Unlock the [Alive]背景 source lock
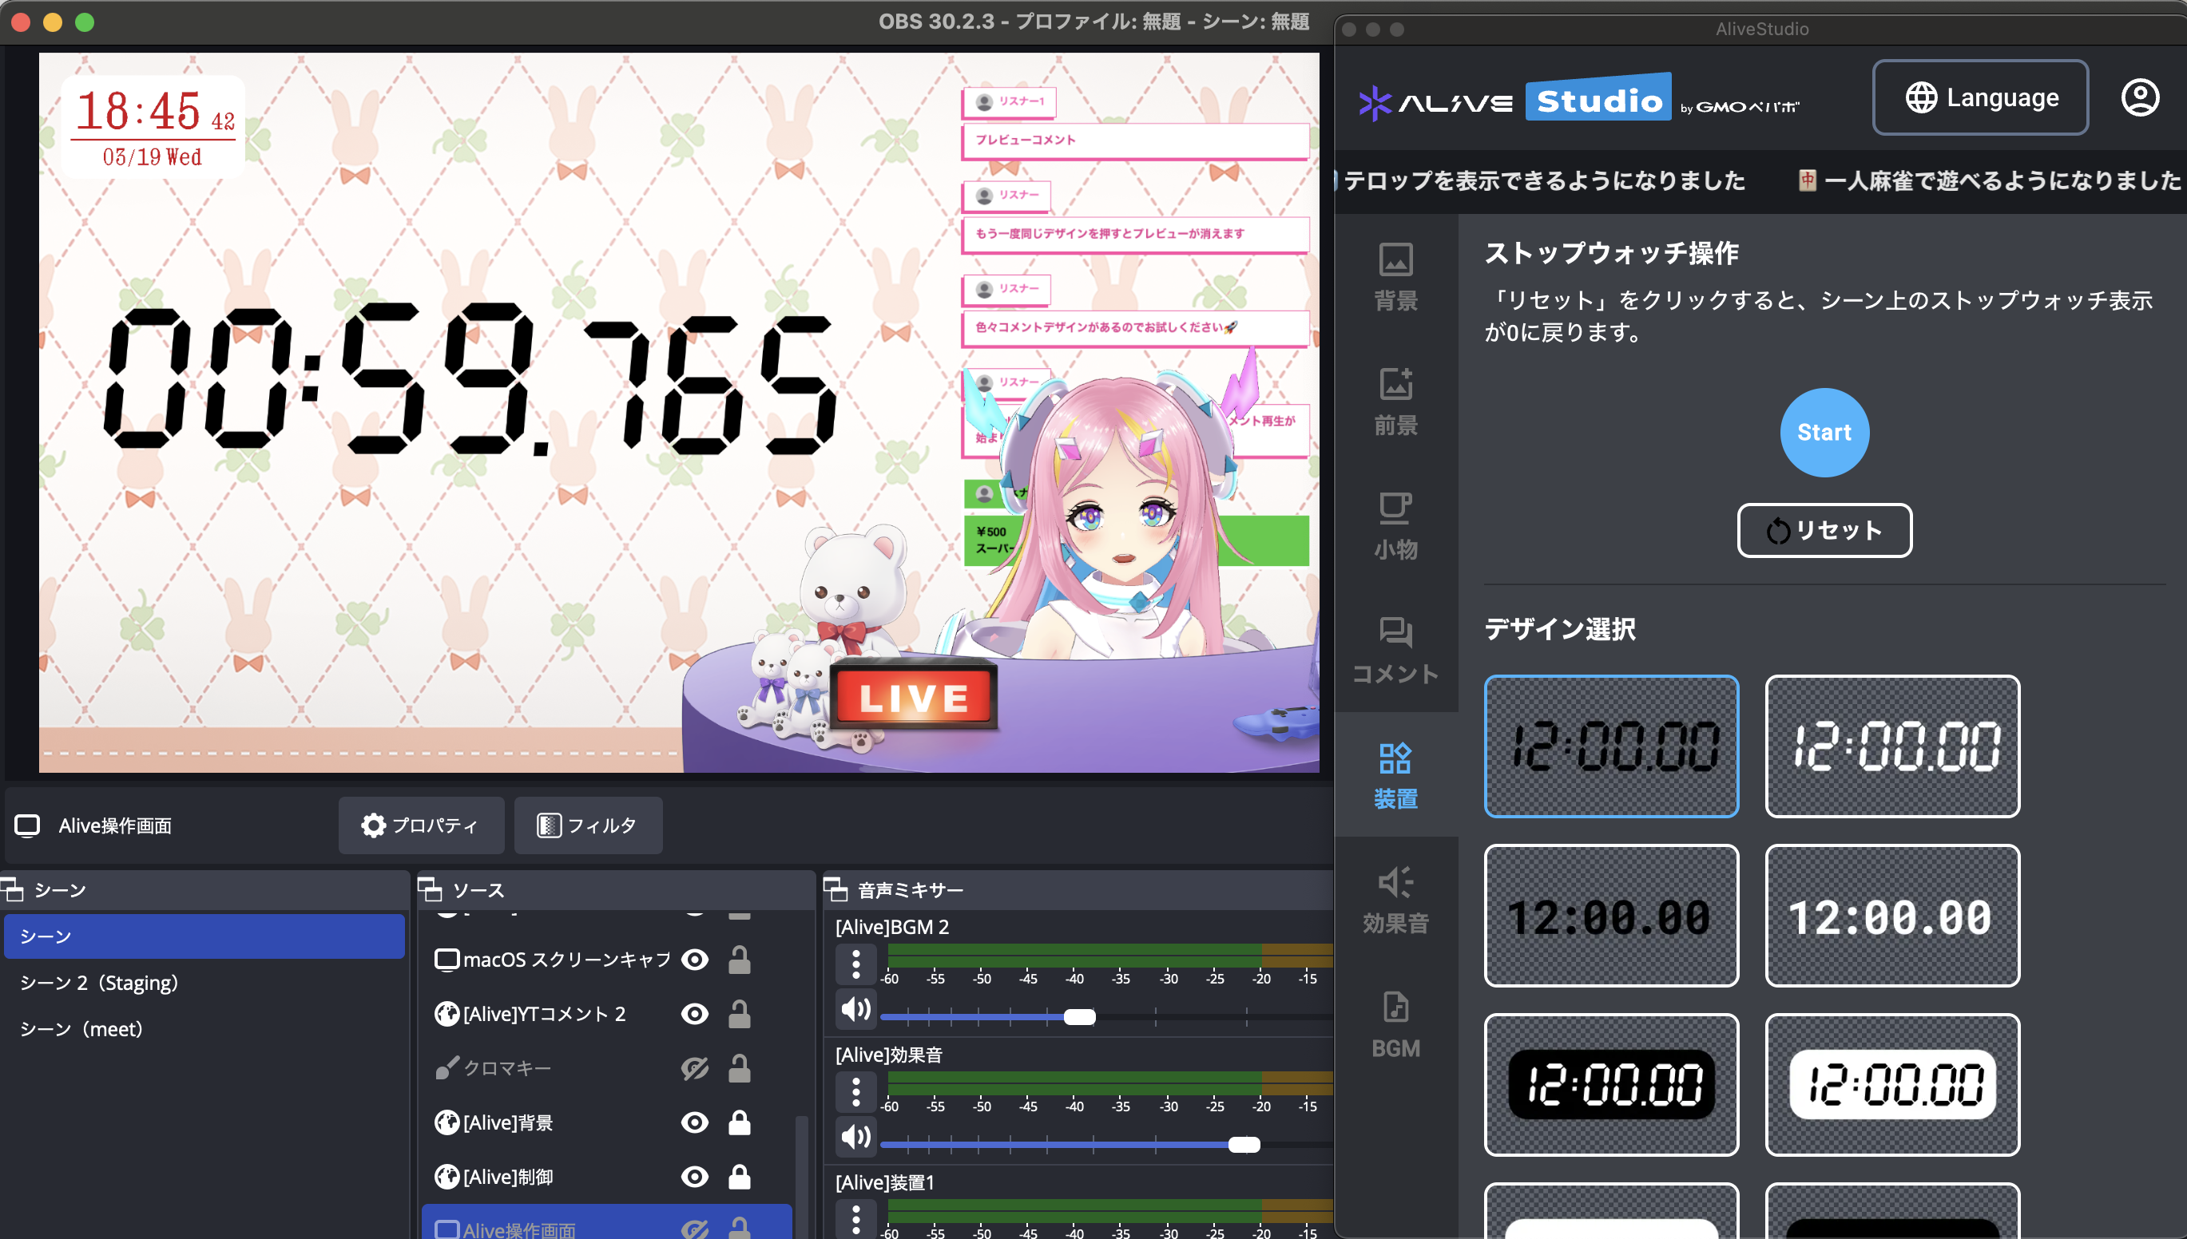Screen dimensions: 2187x1239 (739, 1122)
